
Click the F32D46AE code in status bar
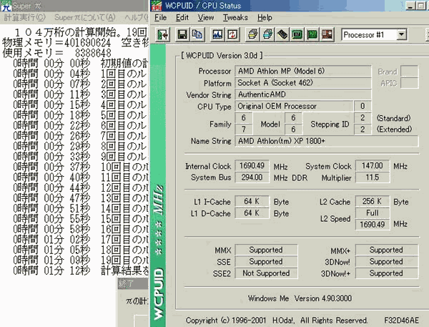[x=401, y=320]
